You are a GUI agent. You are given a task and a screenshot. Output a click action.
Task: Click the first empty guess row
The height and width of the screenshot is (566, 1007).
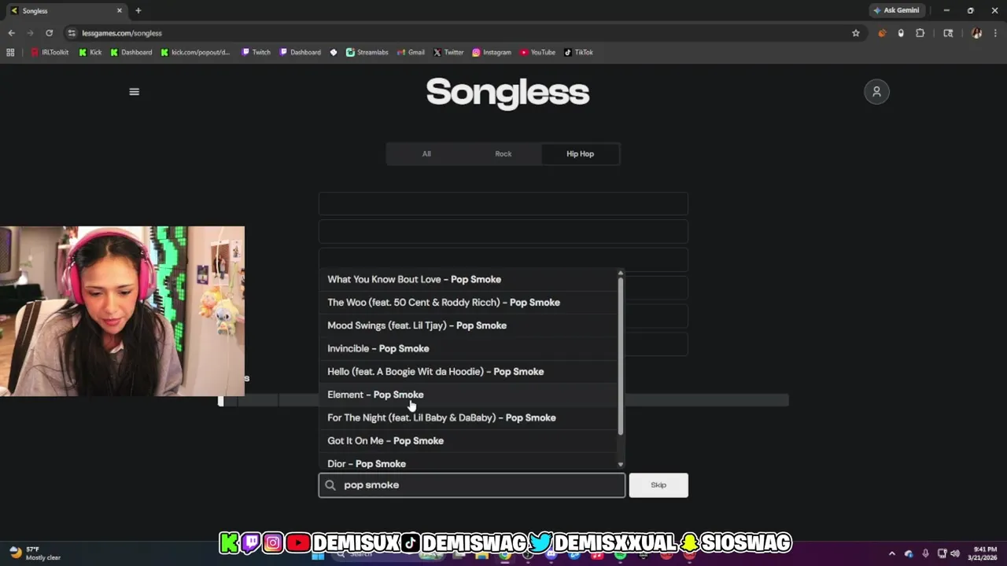tap(503, 204)
